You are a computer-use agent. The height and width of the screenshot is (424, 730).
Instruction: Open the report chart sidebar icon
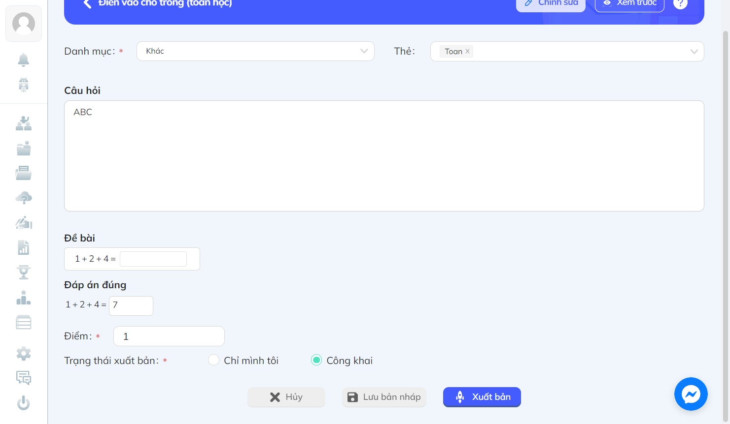click(24, 247)
